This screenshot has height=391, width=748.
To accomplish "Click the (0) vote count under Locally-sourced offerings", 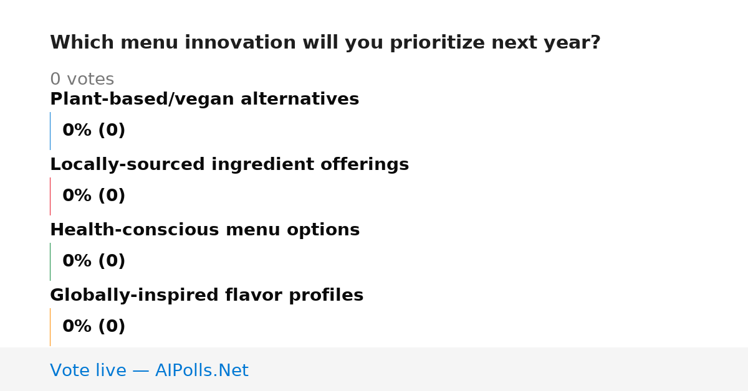I will (112, 196).
